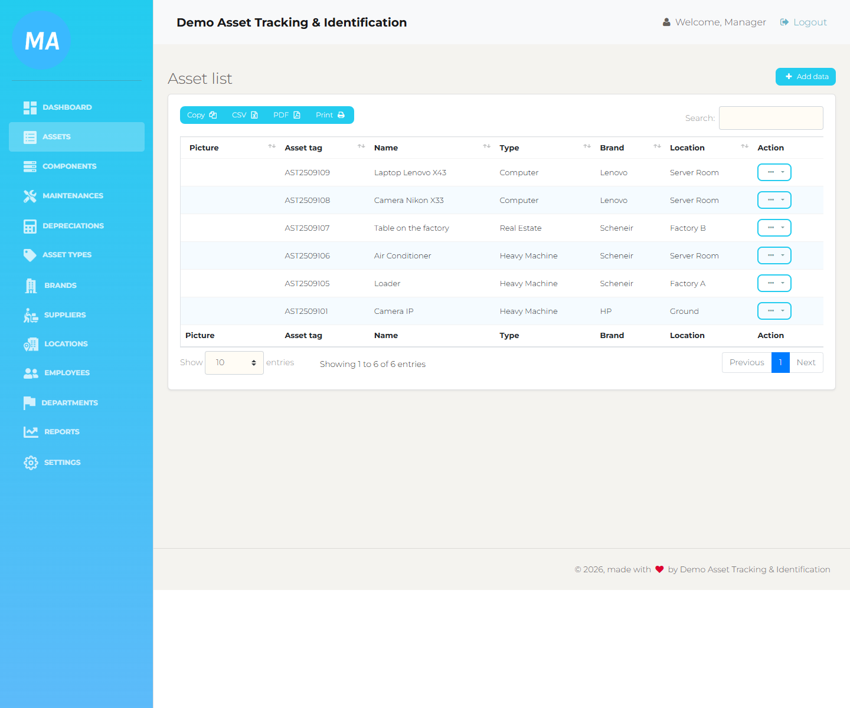Screen dimensions: 850x708
Task: Open action dropdown for Loader row
Action: (774, 283)
